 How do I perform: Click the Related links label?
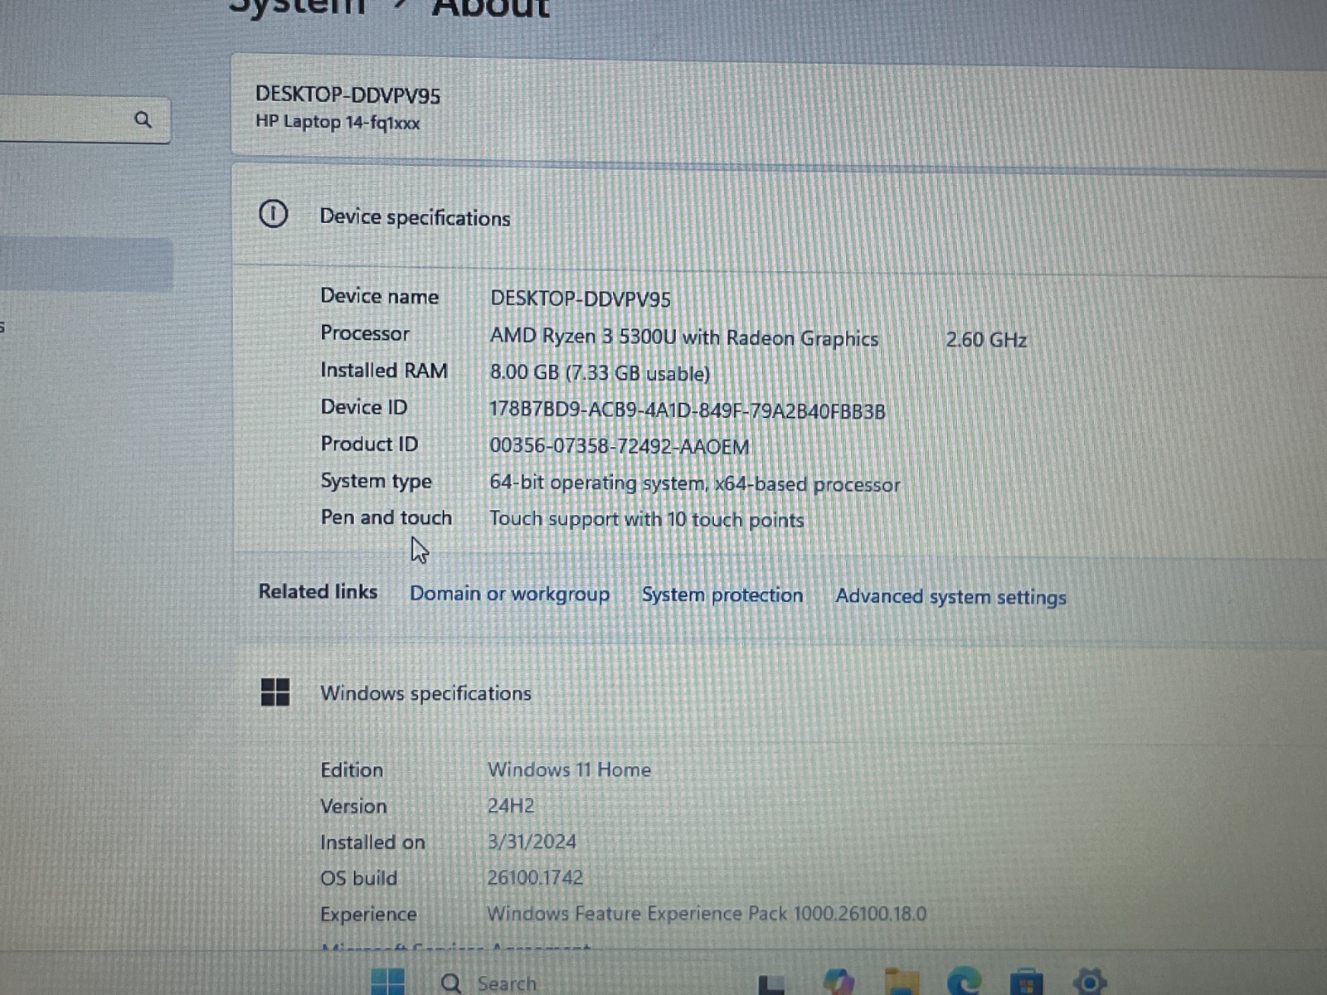coord(318,591)
